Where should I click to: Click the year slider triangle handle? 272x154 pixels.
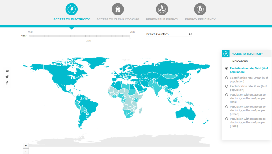coord(130,38)
